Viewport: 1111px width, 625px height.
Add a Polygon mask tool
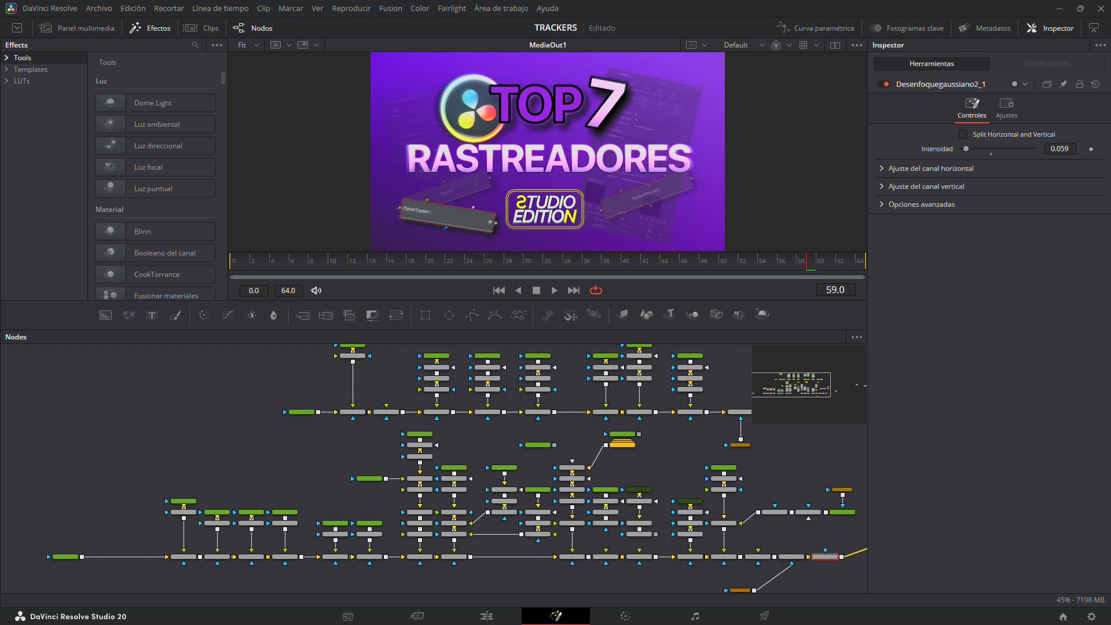click(472, 315)
